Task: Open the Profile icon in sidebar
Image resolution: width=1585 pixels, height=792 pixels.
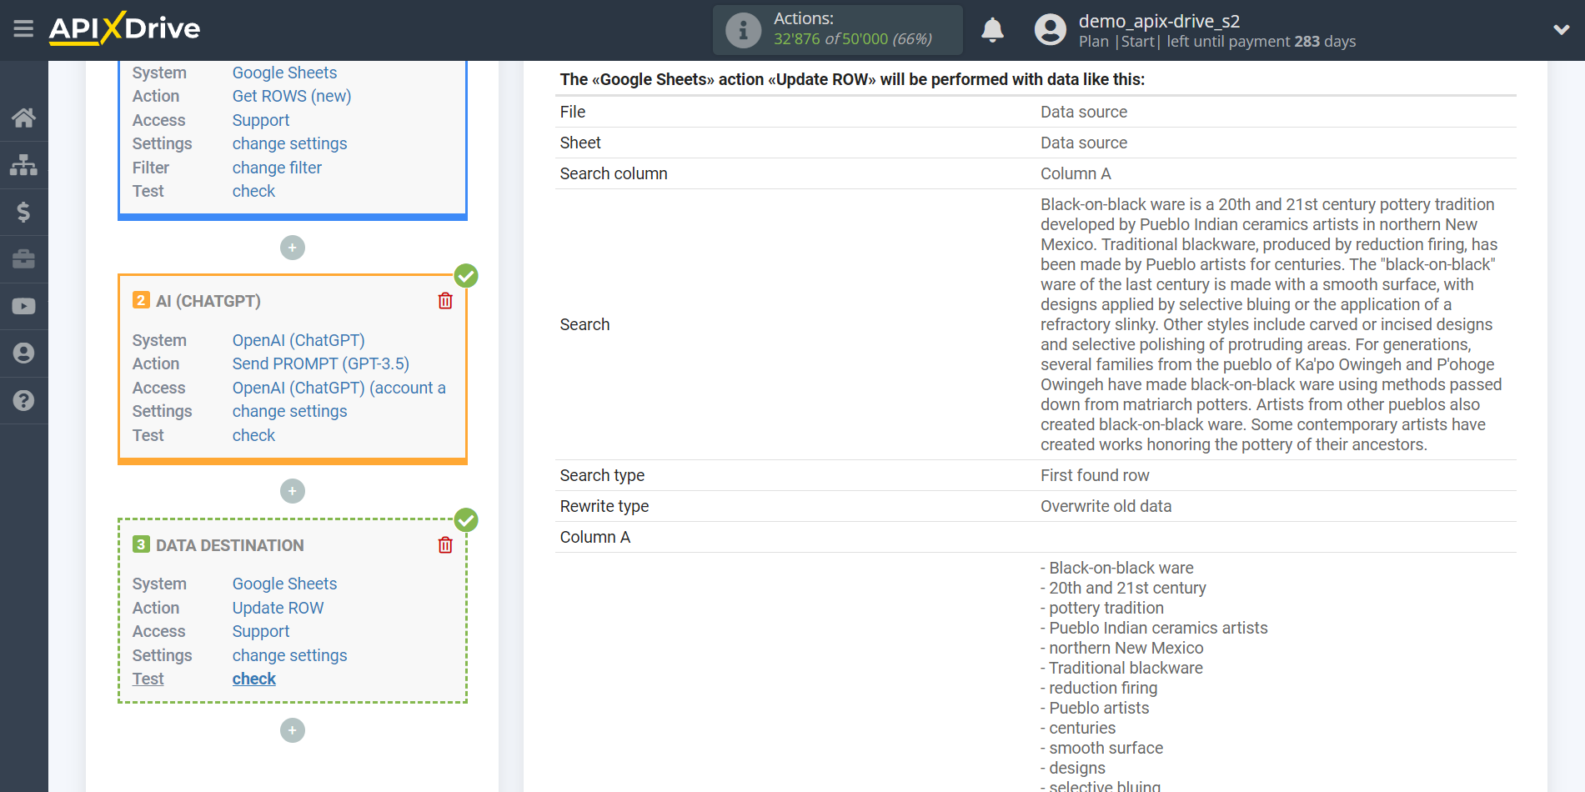Action: click(x=23, y=353)
